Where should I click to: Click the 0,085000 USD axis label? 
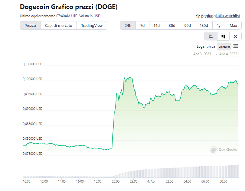[x=32, y=124]
